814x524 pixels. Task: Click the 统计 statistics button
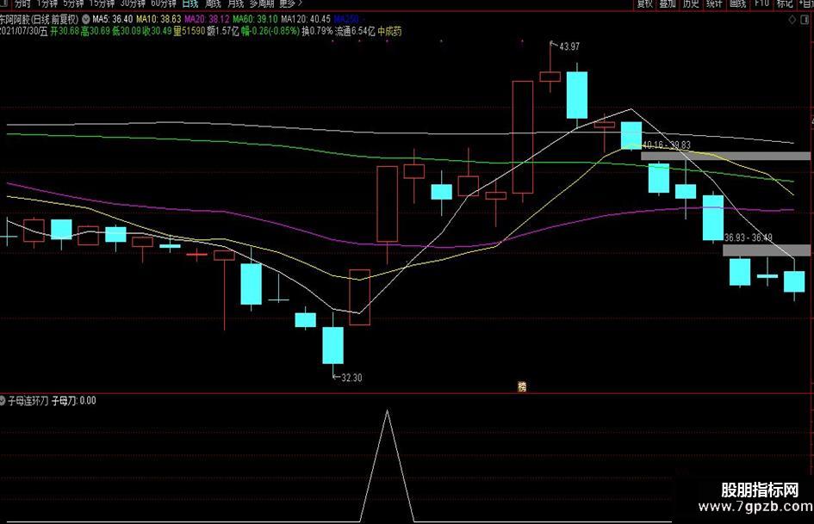coord(714,3)
